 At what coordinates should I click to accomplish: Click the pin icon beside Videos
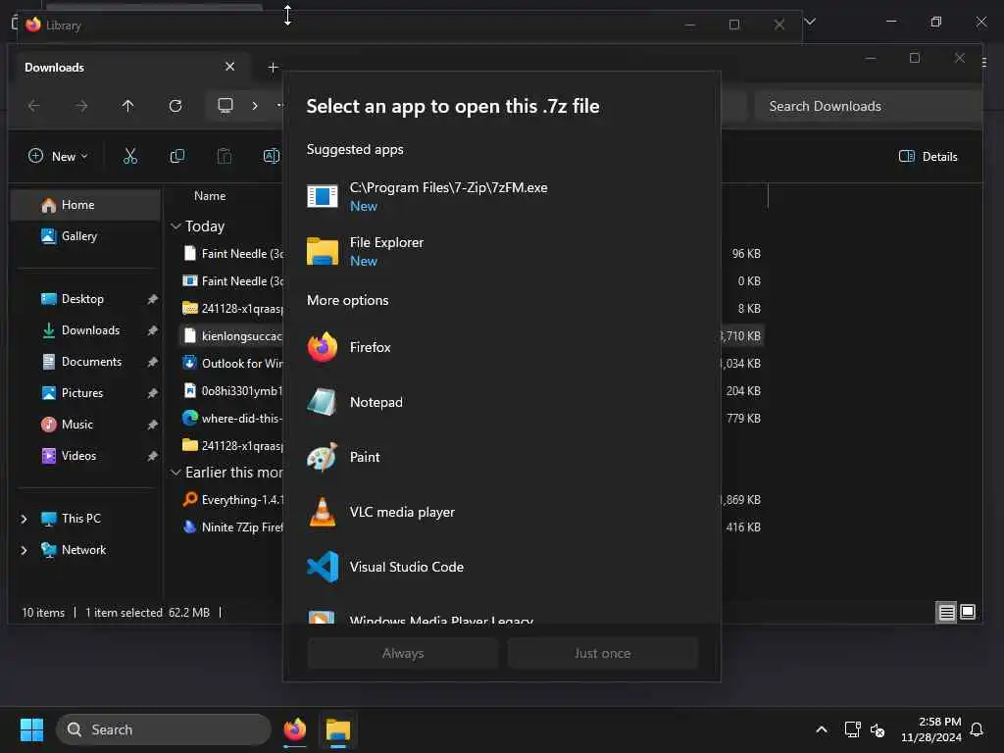coord(152,456)
